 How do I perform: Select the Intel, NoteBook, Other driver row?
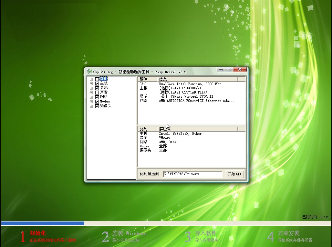180,133
